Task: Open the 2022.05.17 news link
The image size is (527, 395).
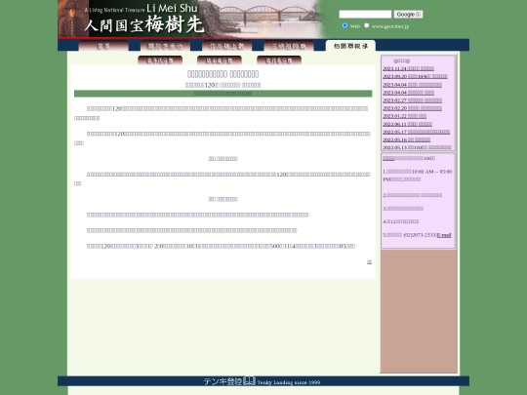Action: coord(417,132)
